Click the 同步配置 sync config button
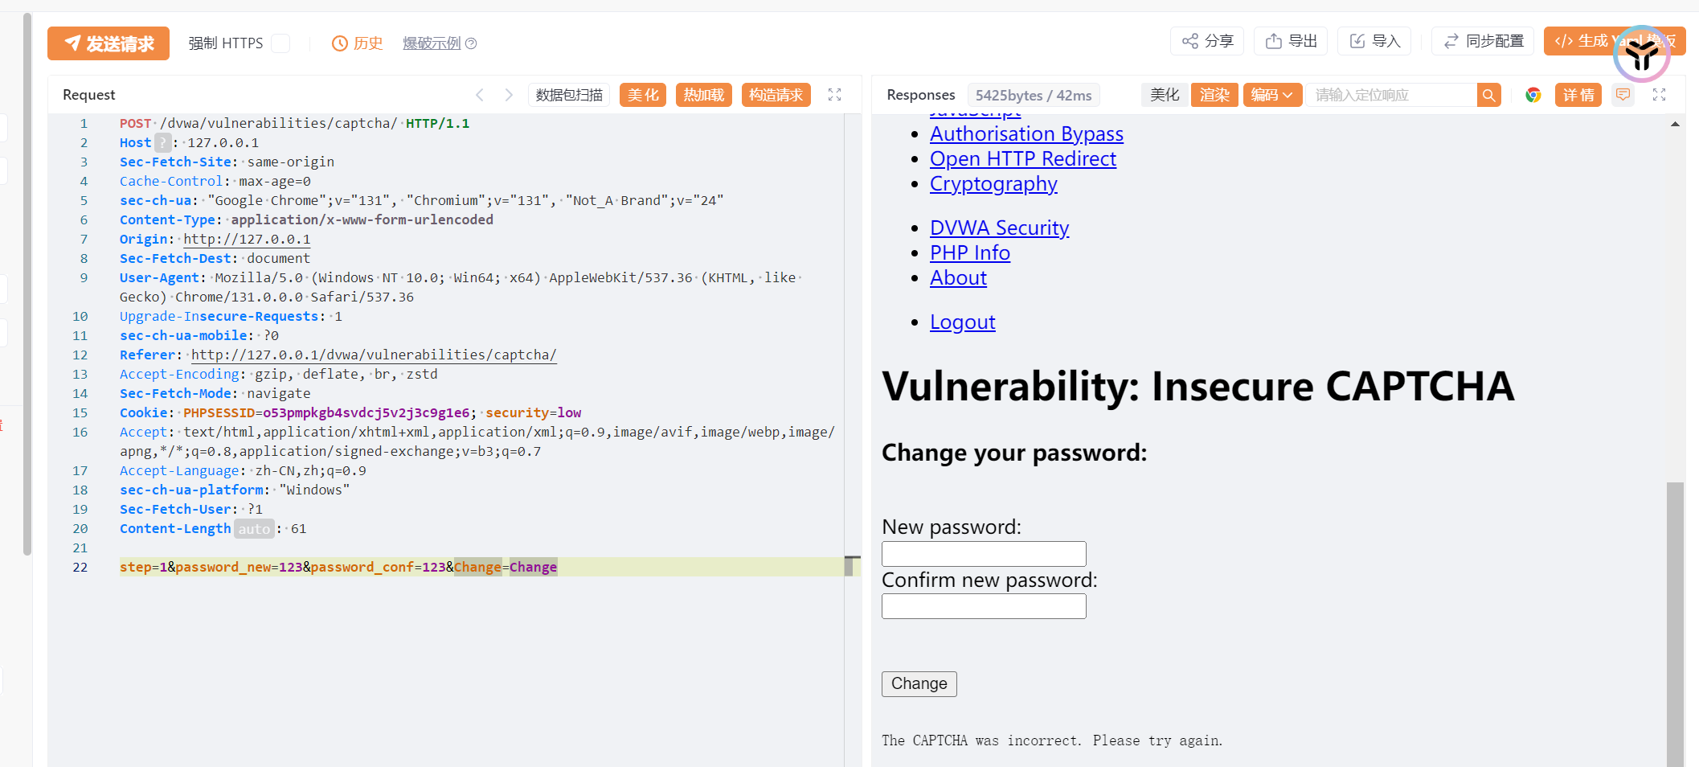1699x767 pixels. (x=1483, y=41)
